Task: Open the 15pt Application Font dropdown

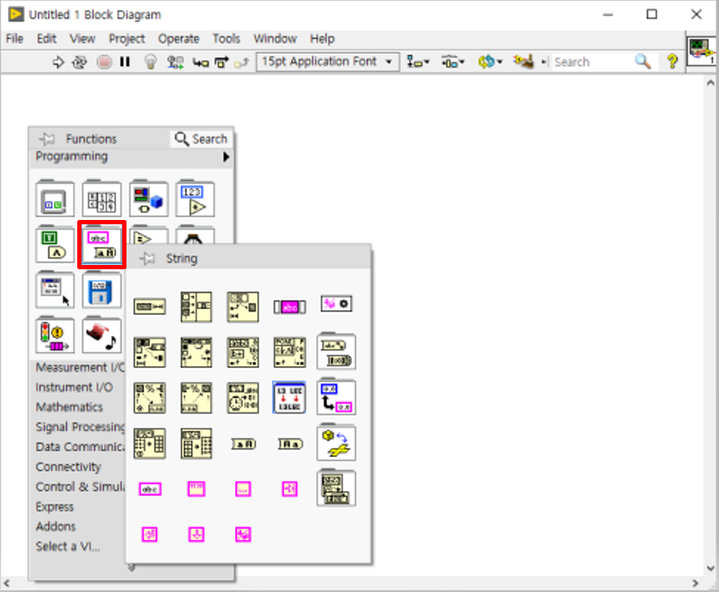Action: pos(328,61)
